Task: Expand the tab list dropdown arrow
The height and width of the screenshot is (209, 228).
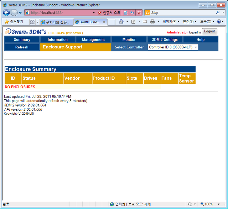Action: (x=37, y=22)
